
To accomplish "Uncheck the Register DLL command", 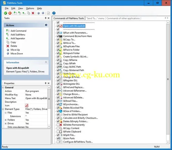I will (x=58, y=80).
